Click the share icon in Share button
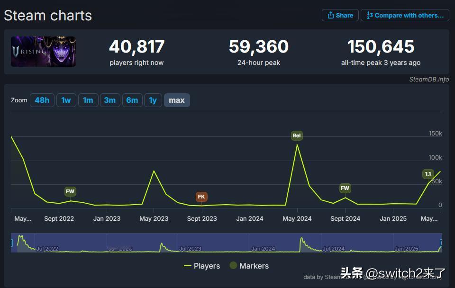The image size is (455, 288). pos(330,15)
